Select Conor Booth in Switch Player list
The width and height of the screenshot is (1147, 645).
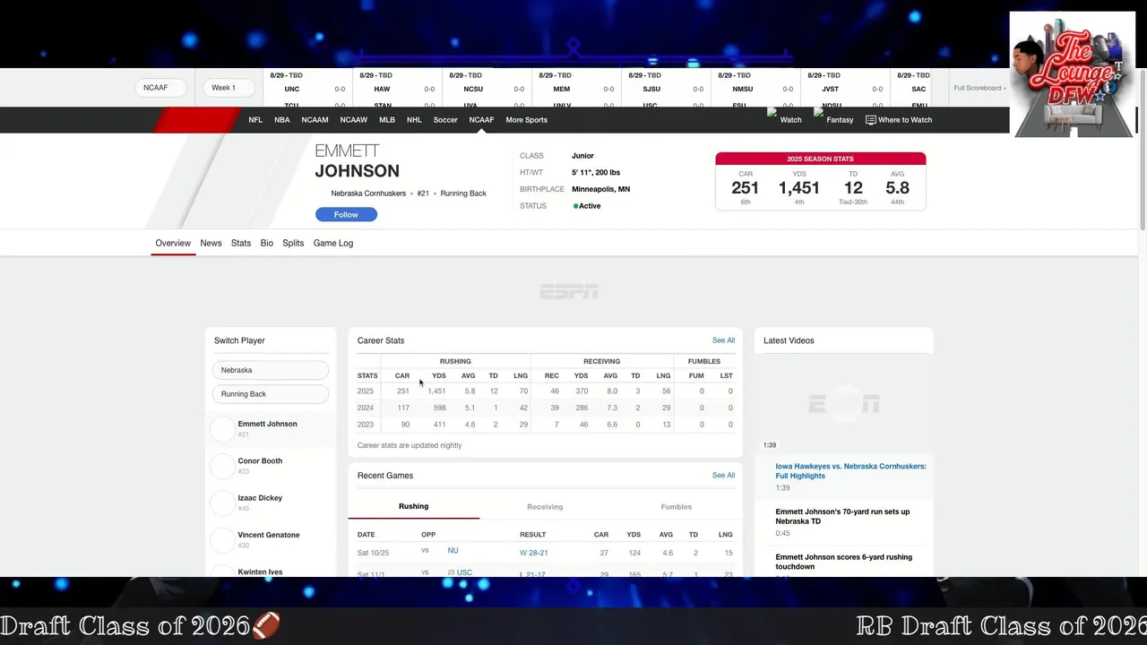point(270,466)
